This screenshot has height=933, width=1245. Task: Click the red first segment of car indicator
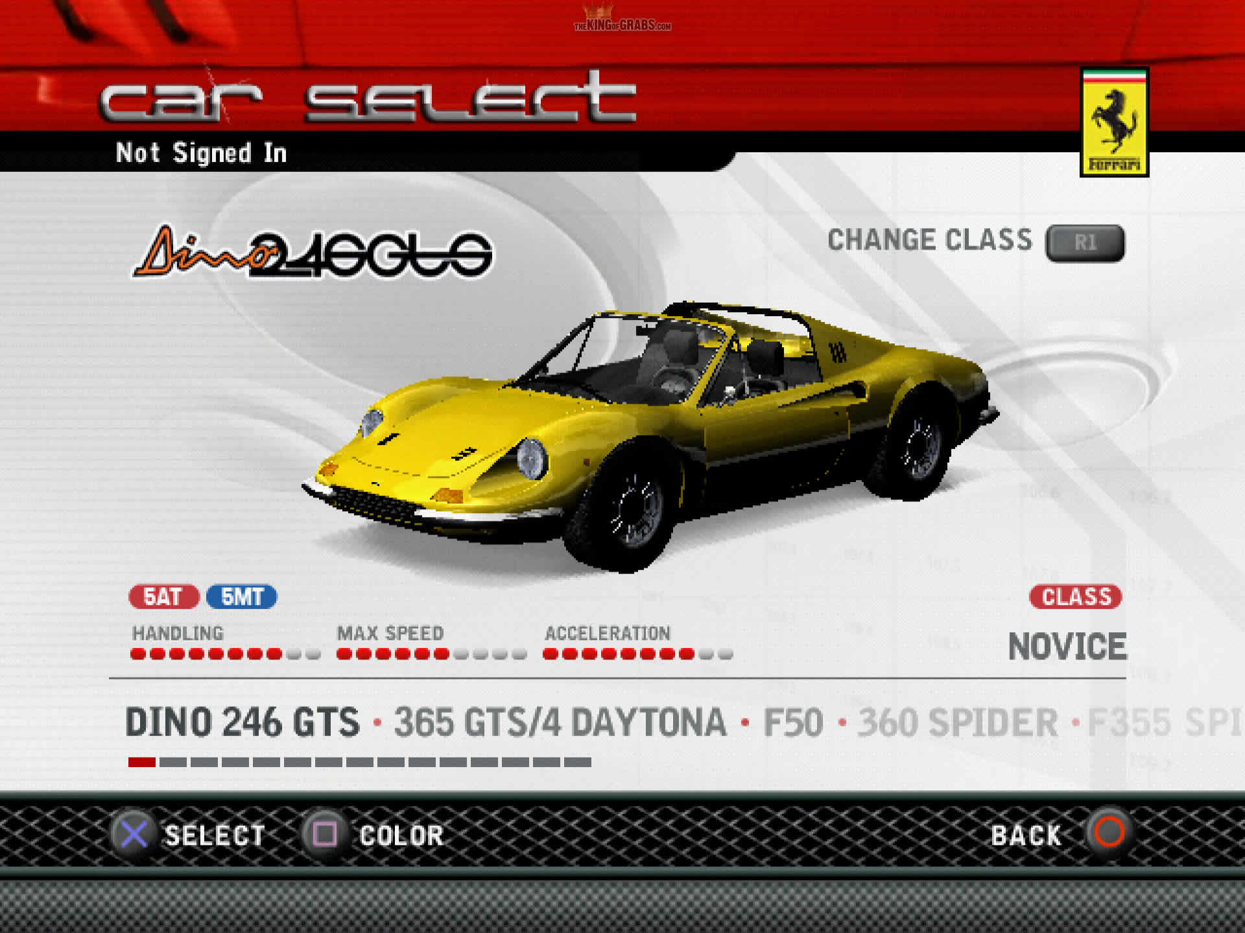coord(141,762)
